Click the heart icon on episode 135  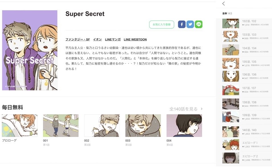243,66
